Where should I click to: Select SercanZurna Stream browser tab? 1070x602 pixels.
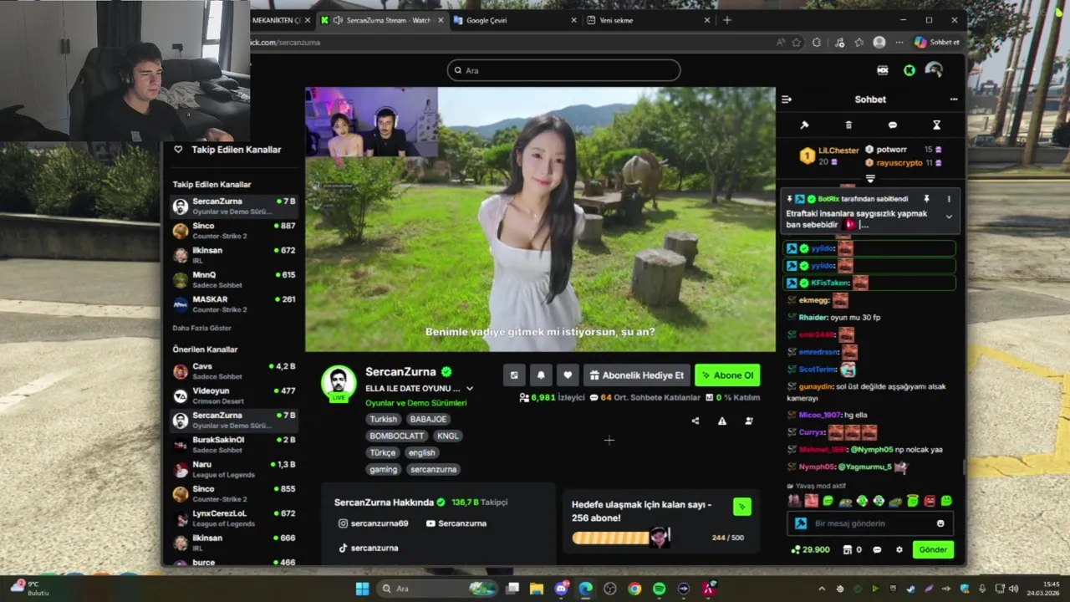(x=381, y=20)
